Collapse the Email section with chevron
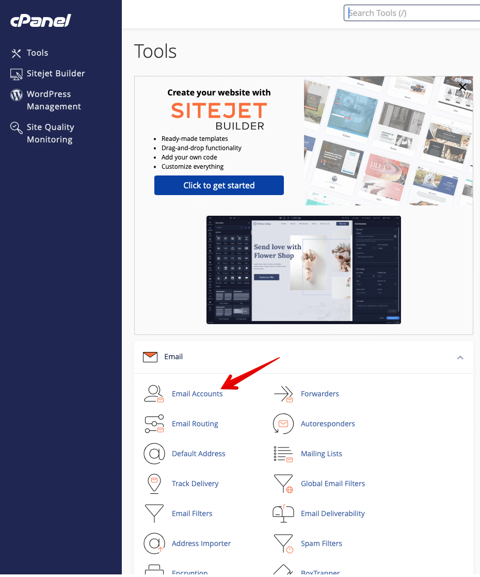The image size is (480, 577). click(460, 358)
